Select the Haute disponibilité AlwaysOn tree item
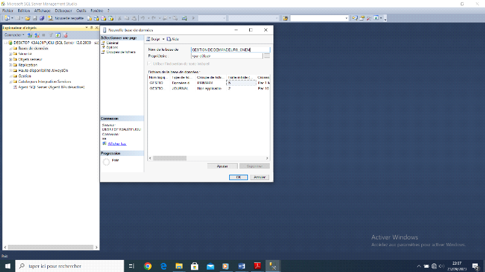 (x=43, y=71)
